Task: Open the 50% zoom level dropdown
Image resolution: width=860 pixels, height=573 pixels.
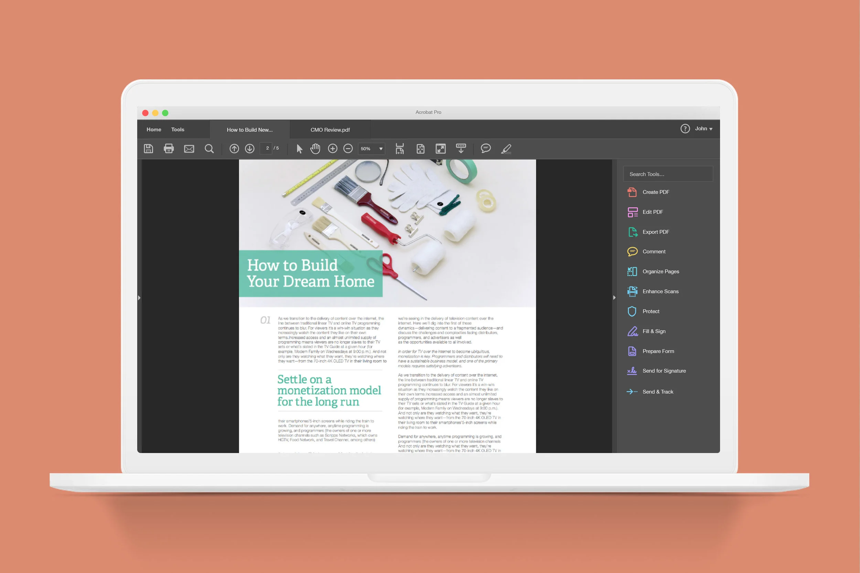Action: click(380, 149)
